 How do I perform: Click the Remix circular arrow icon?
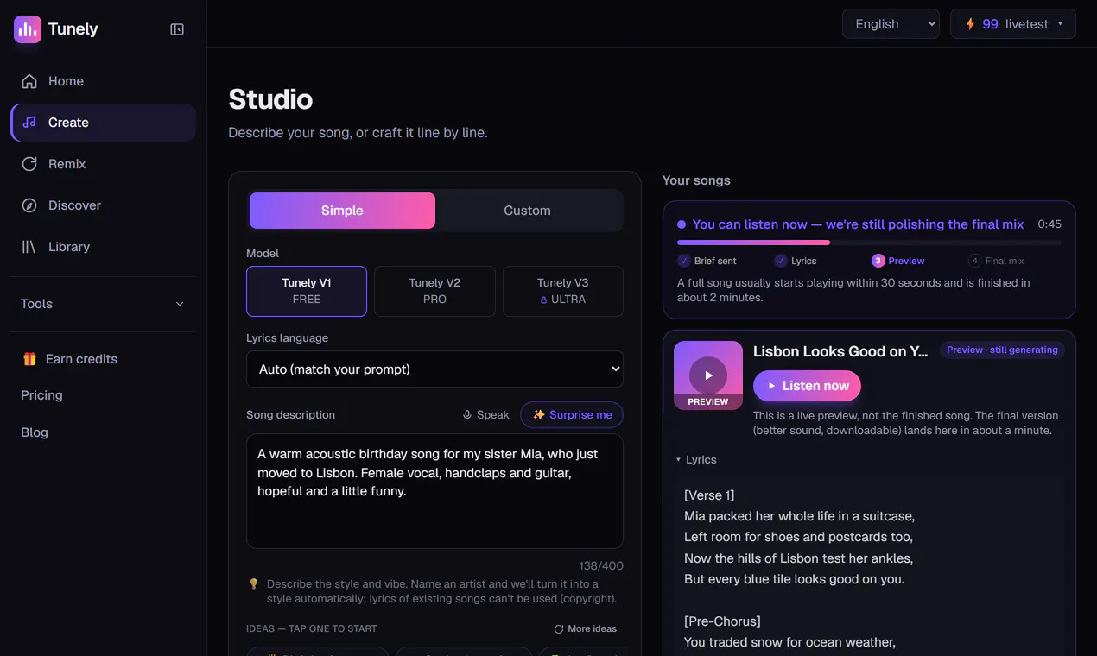point(29,164)
